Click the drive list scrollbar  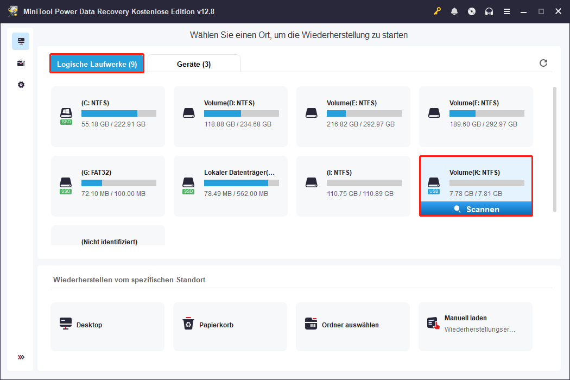coord(554,149)
